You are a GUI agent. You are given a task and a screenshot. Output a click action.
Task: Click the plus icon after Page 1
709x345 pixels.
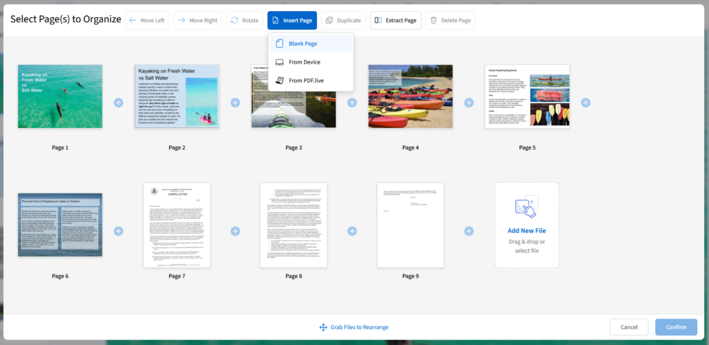point(118,103)
